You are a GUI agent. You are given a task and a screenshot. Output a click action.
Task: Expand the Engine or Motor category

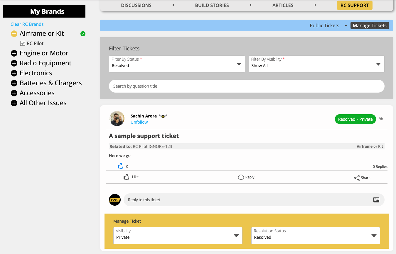point(14,53)
